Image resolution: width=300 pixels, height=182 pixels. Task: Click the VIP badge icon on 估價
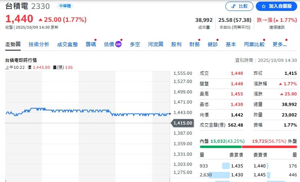click(x=118, y=44)
